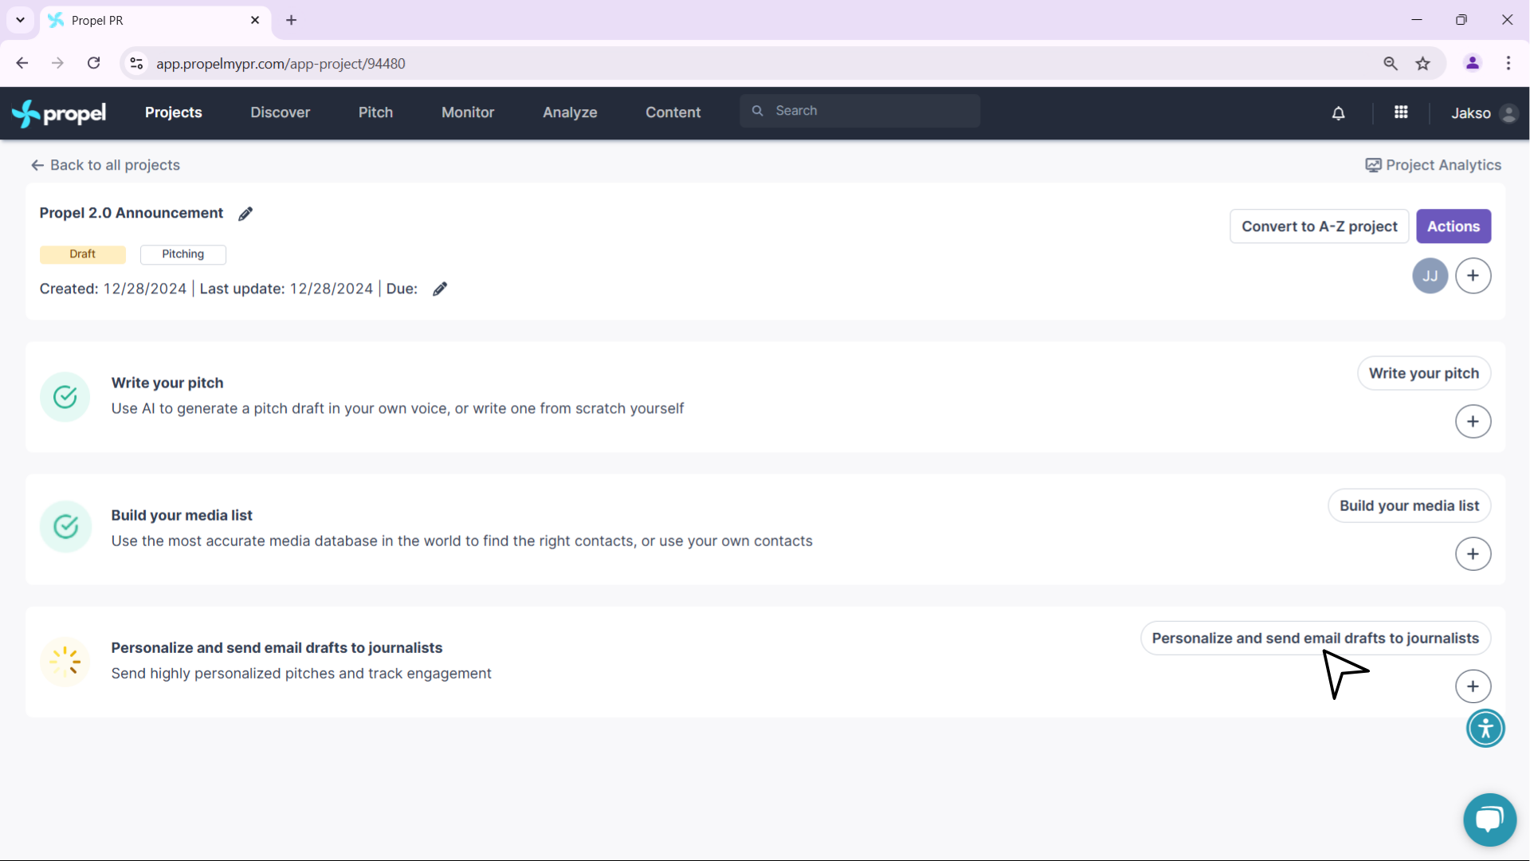Focus the Search field in the navbar
This screenshot has height=861, width=1530.
(x=860, y=111)
